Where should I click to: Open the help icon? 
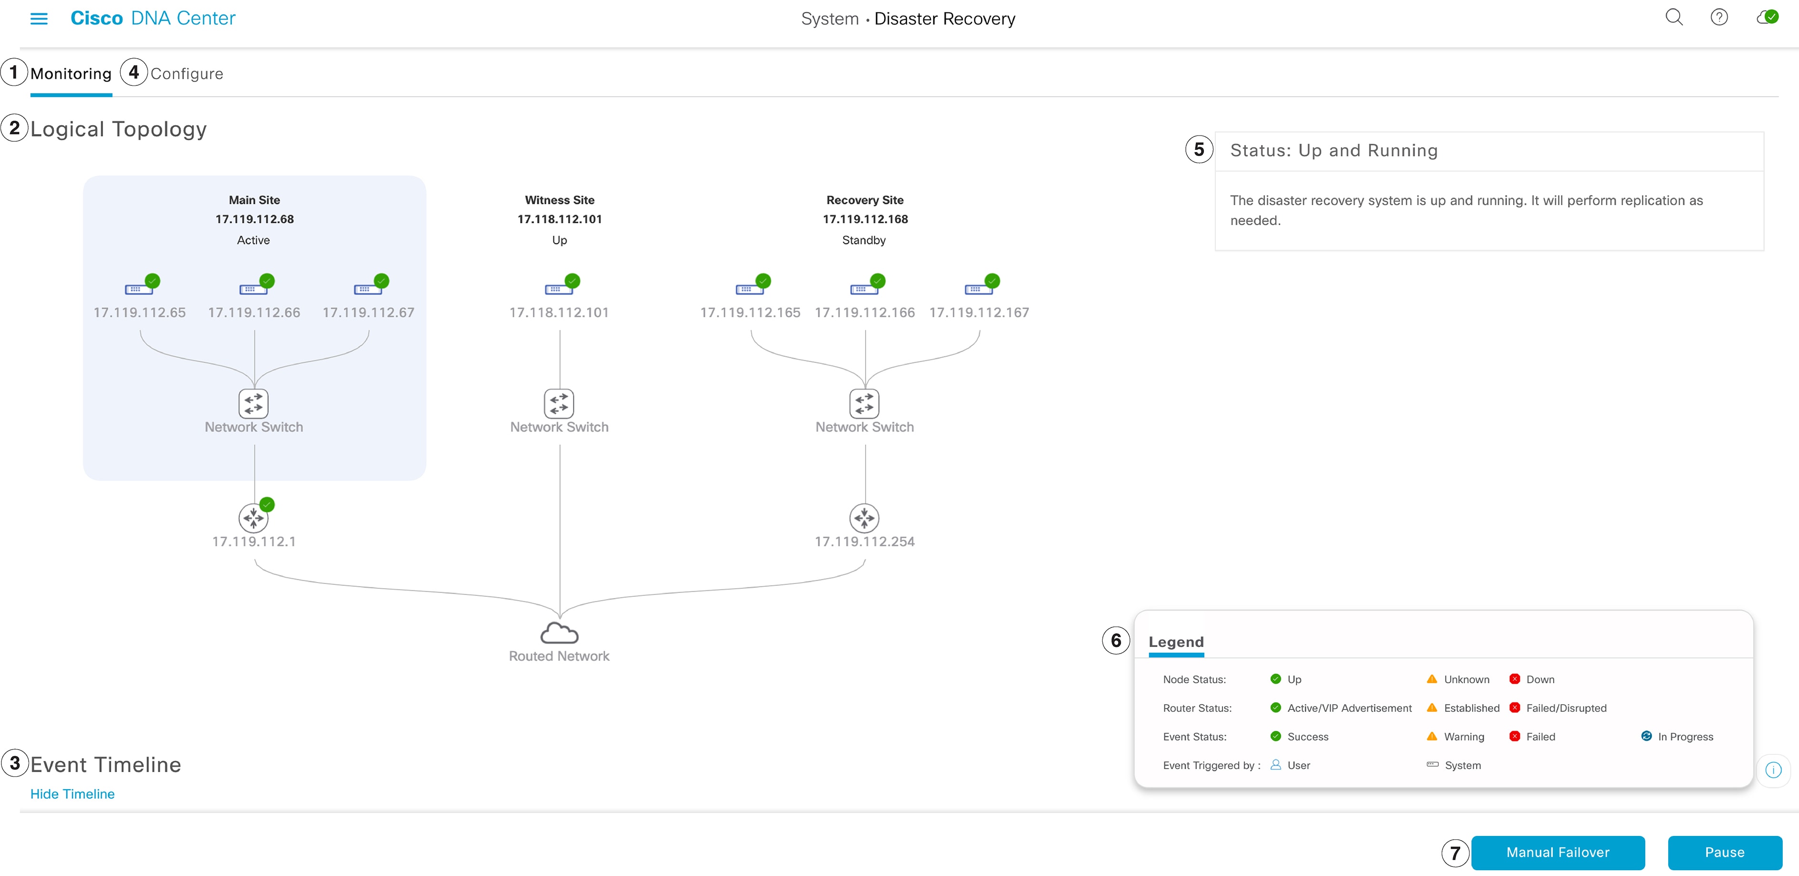click(x=1719, y=18)
